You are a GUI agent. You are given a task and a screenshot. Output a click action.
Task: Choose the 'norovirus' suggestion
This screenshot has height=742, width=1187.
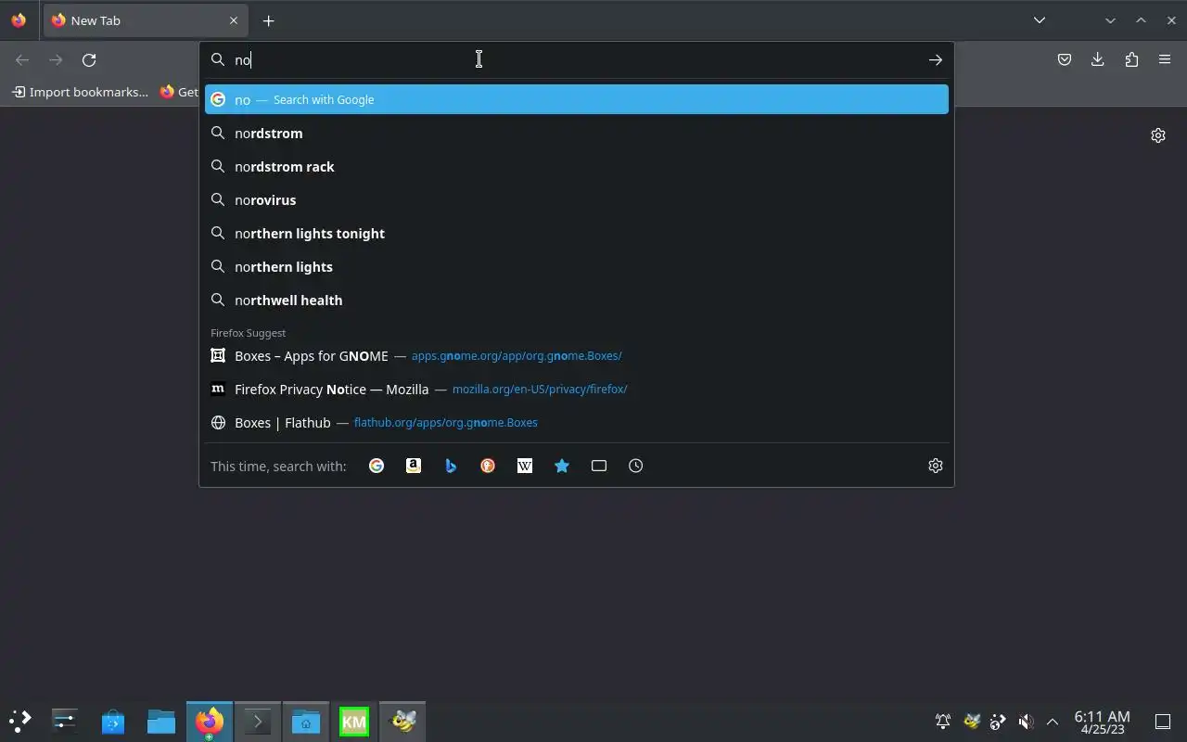click(577, 200)
